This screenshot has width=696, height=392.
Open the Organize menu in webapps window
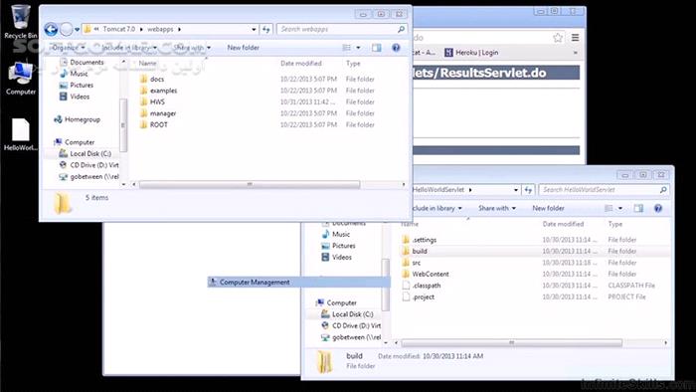(69, 48)
